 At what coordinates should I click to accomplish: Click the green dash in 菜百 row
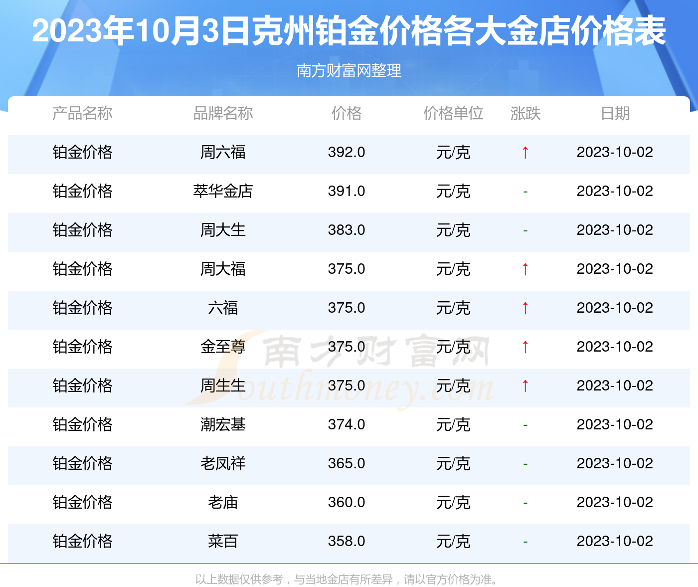coord(525,542)
